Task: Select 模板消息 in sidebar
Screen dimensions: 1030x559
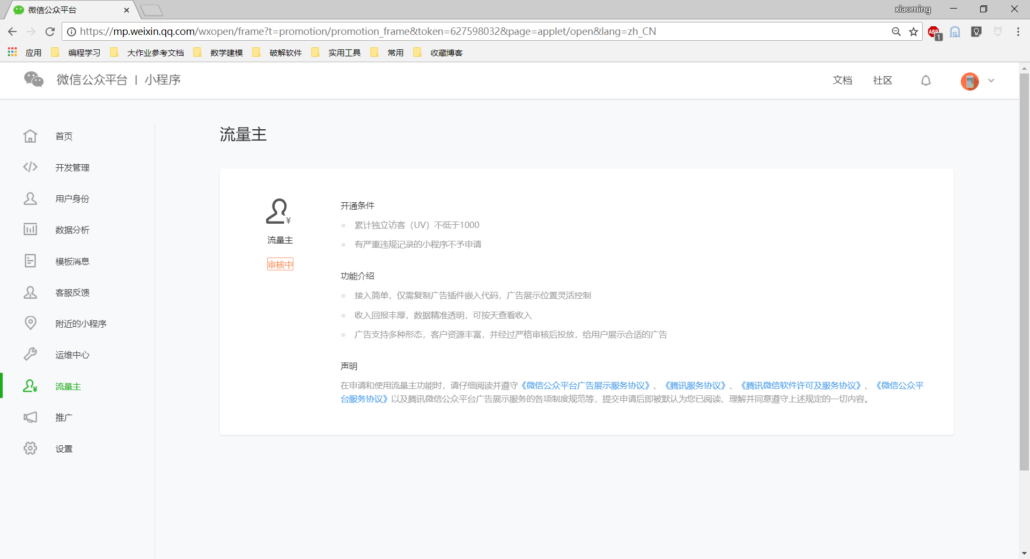Action: point(72,261)
